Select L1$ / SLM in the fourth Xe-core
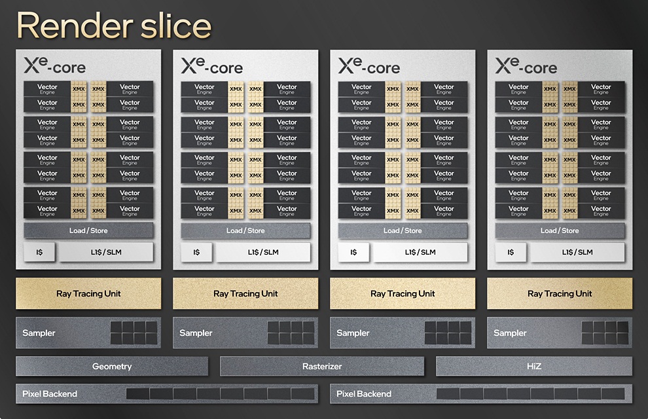The height and width of the screenshot is (419, 648). (577, 252)
